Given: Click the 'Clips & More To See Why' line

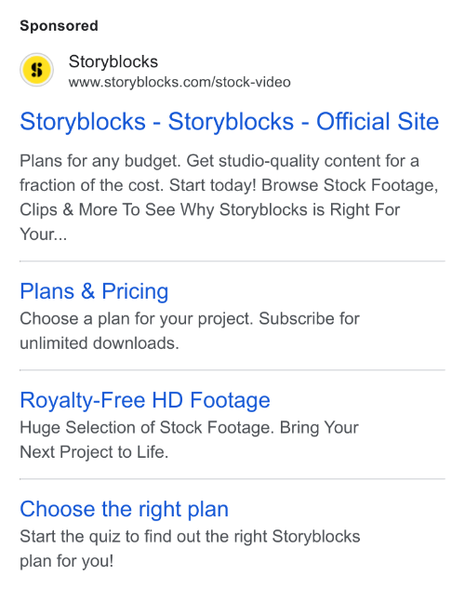Looking at the screenshot, I should pyautogui.click(x=116, y=210).
